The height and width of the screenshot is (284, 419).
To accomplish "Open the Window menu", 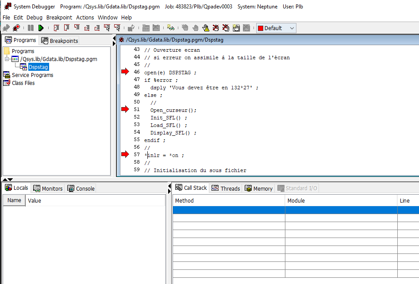I will (108, 17).
